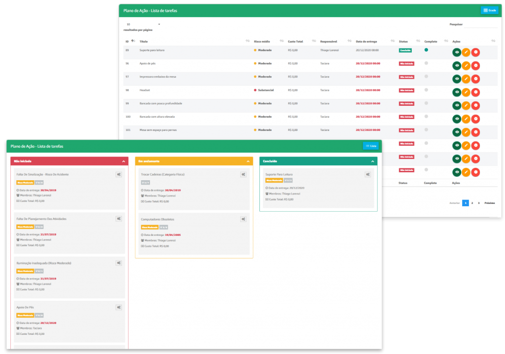The image size is (505, 354).
Task: Click the Pesquisar search field
Action: click(480, 25)
